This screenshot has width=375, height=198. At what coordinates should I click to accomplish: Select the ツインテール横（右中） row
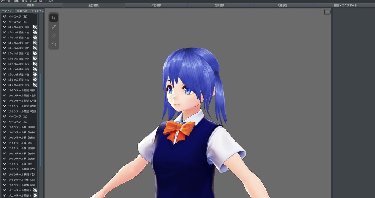click(x=19, y=154)
